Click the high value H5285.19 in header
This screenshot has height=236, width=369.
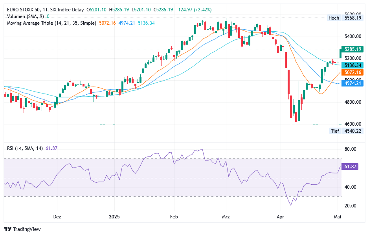119,10
